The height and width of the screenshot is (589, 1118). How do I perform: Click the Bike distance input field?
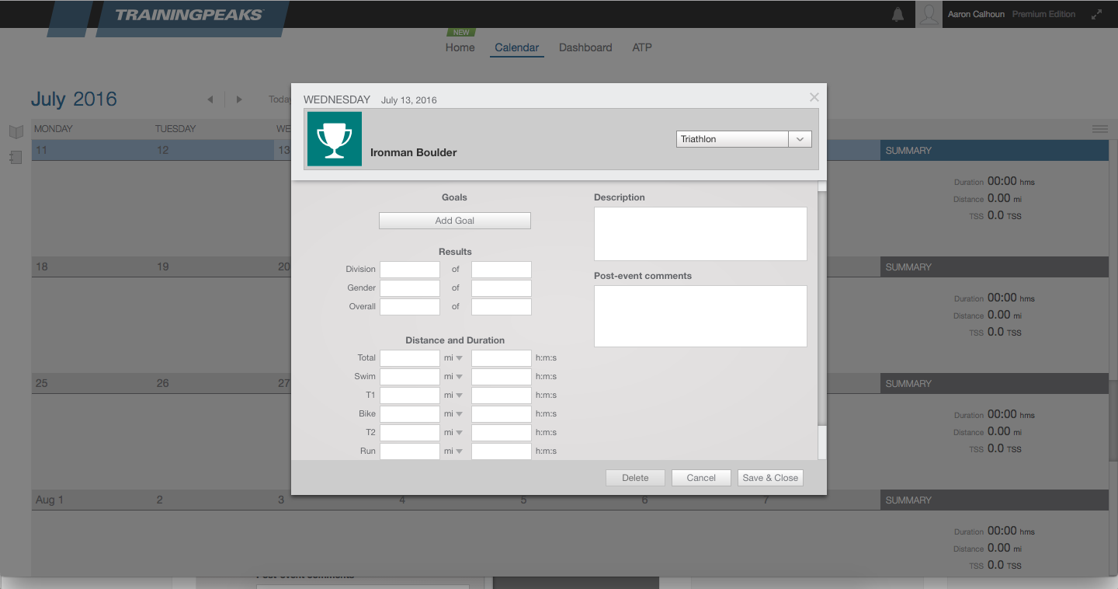pyautogui.click(x=410, y=414)
